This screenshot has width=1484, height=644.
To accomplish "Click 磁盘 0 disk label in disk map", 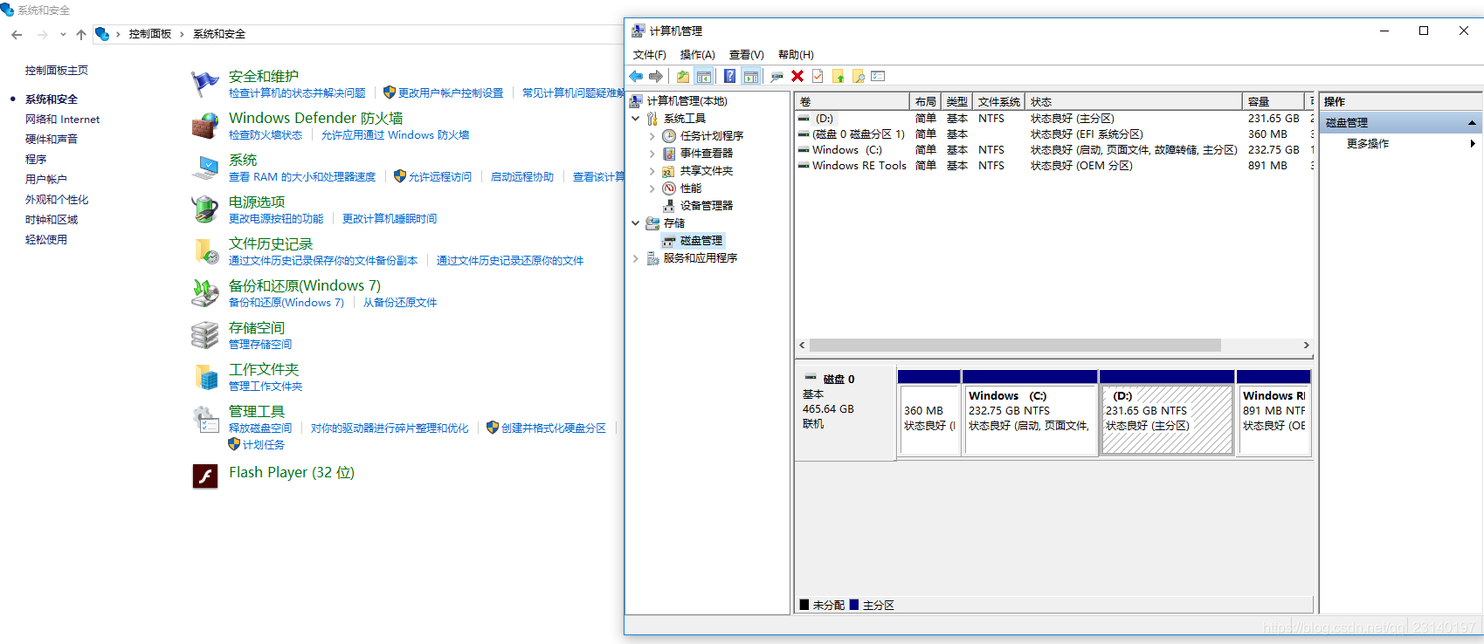I will pos(839,380).
